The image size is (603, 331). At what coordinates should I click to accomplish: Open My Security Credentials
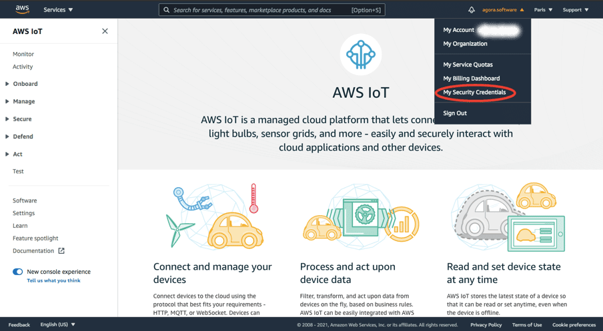pos(474,93)
